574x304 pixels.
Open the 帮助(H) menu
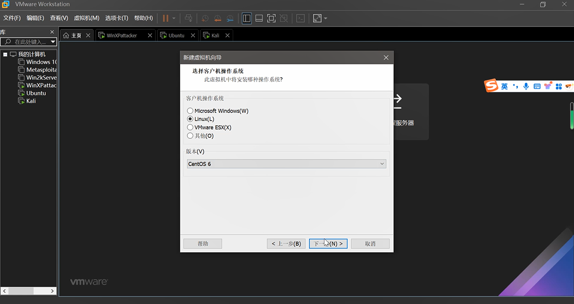[143, 18]
